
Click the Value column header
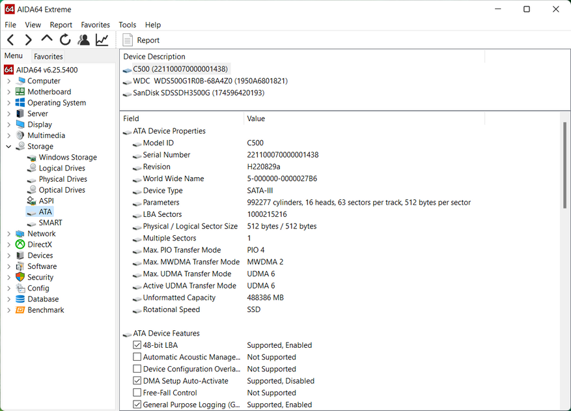point(256,119)
